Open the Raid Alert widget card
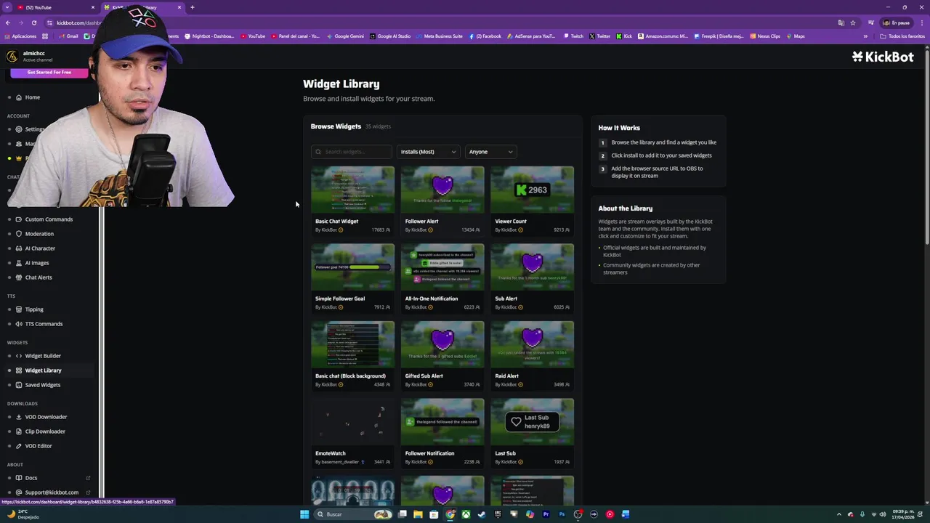 tap(532, 355)
